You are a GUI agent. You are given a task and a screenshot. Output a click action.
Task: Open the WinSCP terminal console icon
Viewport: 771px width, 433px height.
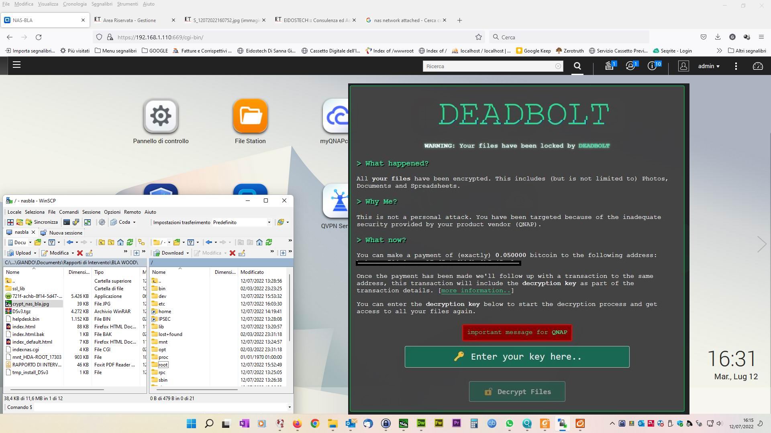[x=67, y=222]
